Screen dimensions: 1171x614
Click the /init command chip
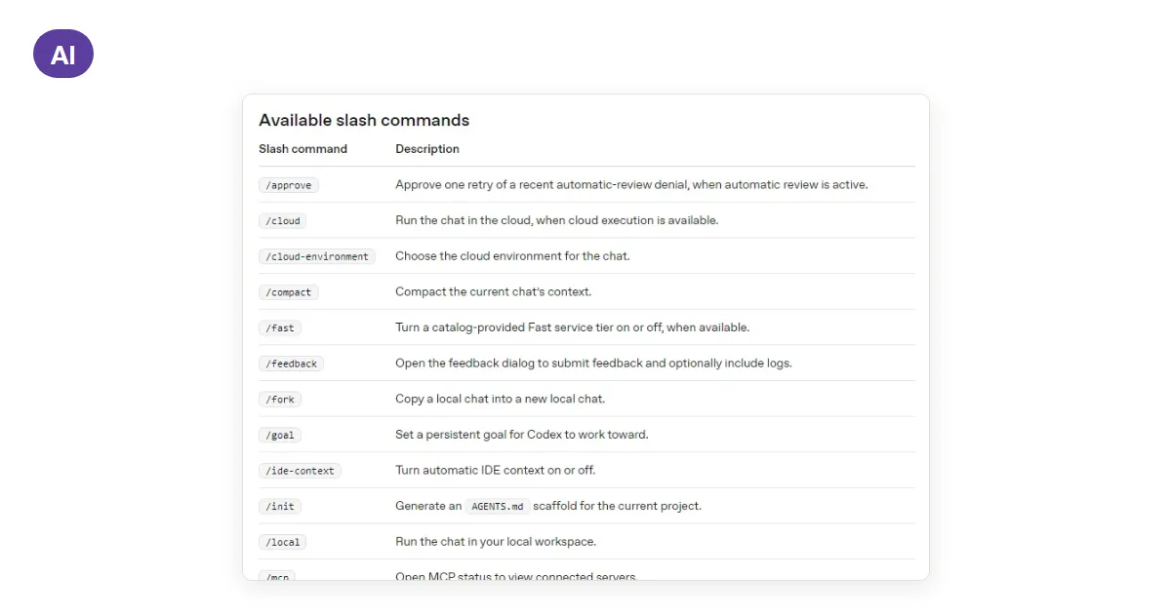pyautogui.click(x=280, y=506)
